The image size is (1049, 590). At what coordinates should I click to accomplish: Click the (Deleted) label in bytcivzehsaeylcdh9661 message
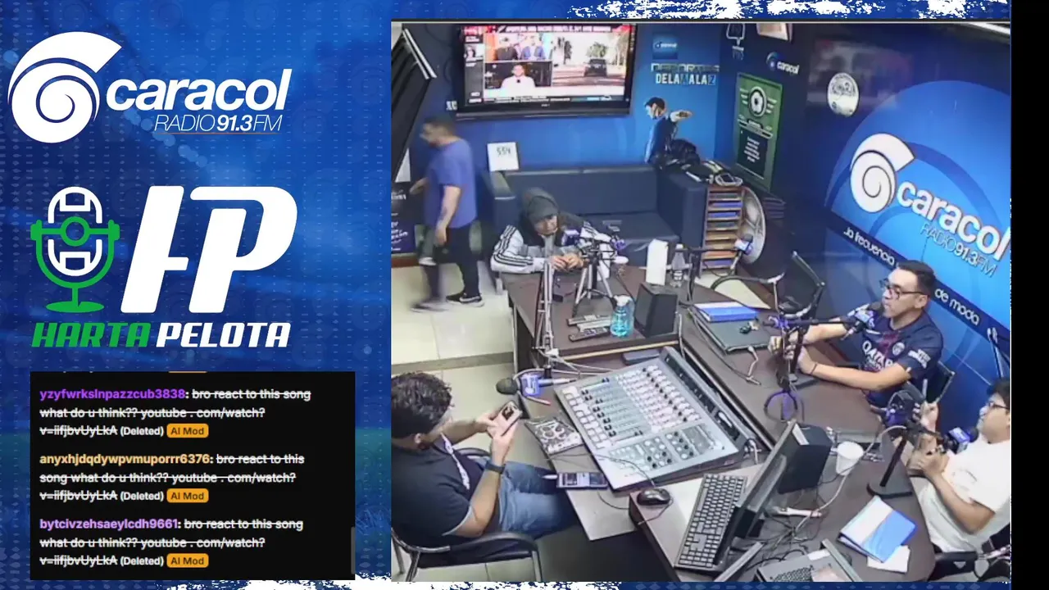[x=142, y=561]
